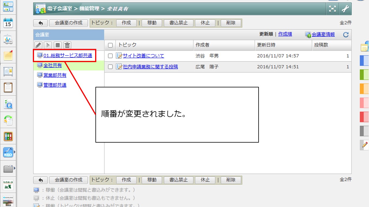
Task: Click 書込禁止 in the bottom toolbar
Action: click(179, 180)
